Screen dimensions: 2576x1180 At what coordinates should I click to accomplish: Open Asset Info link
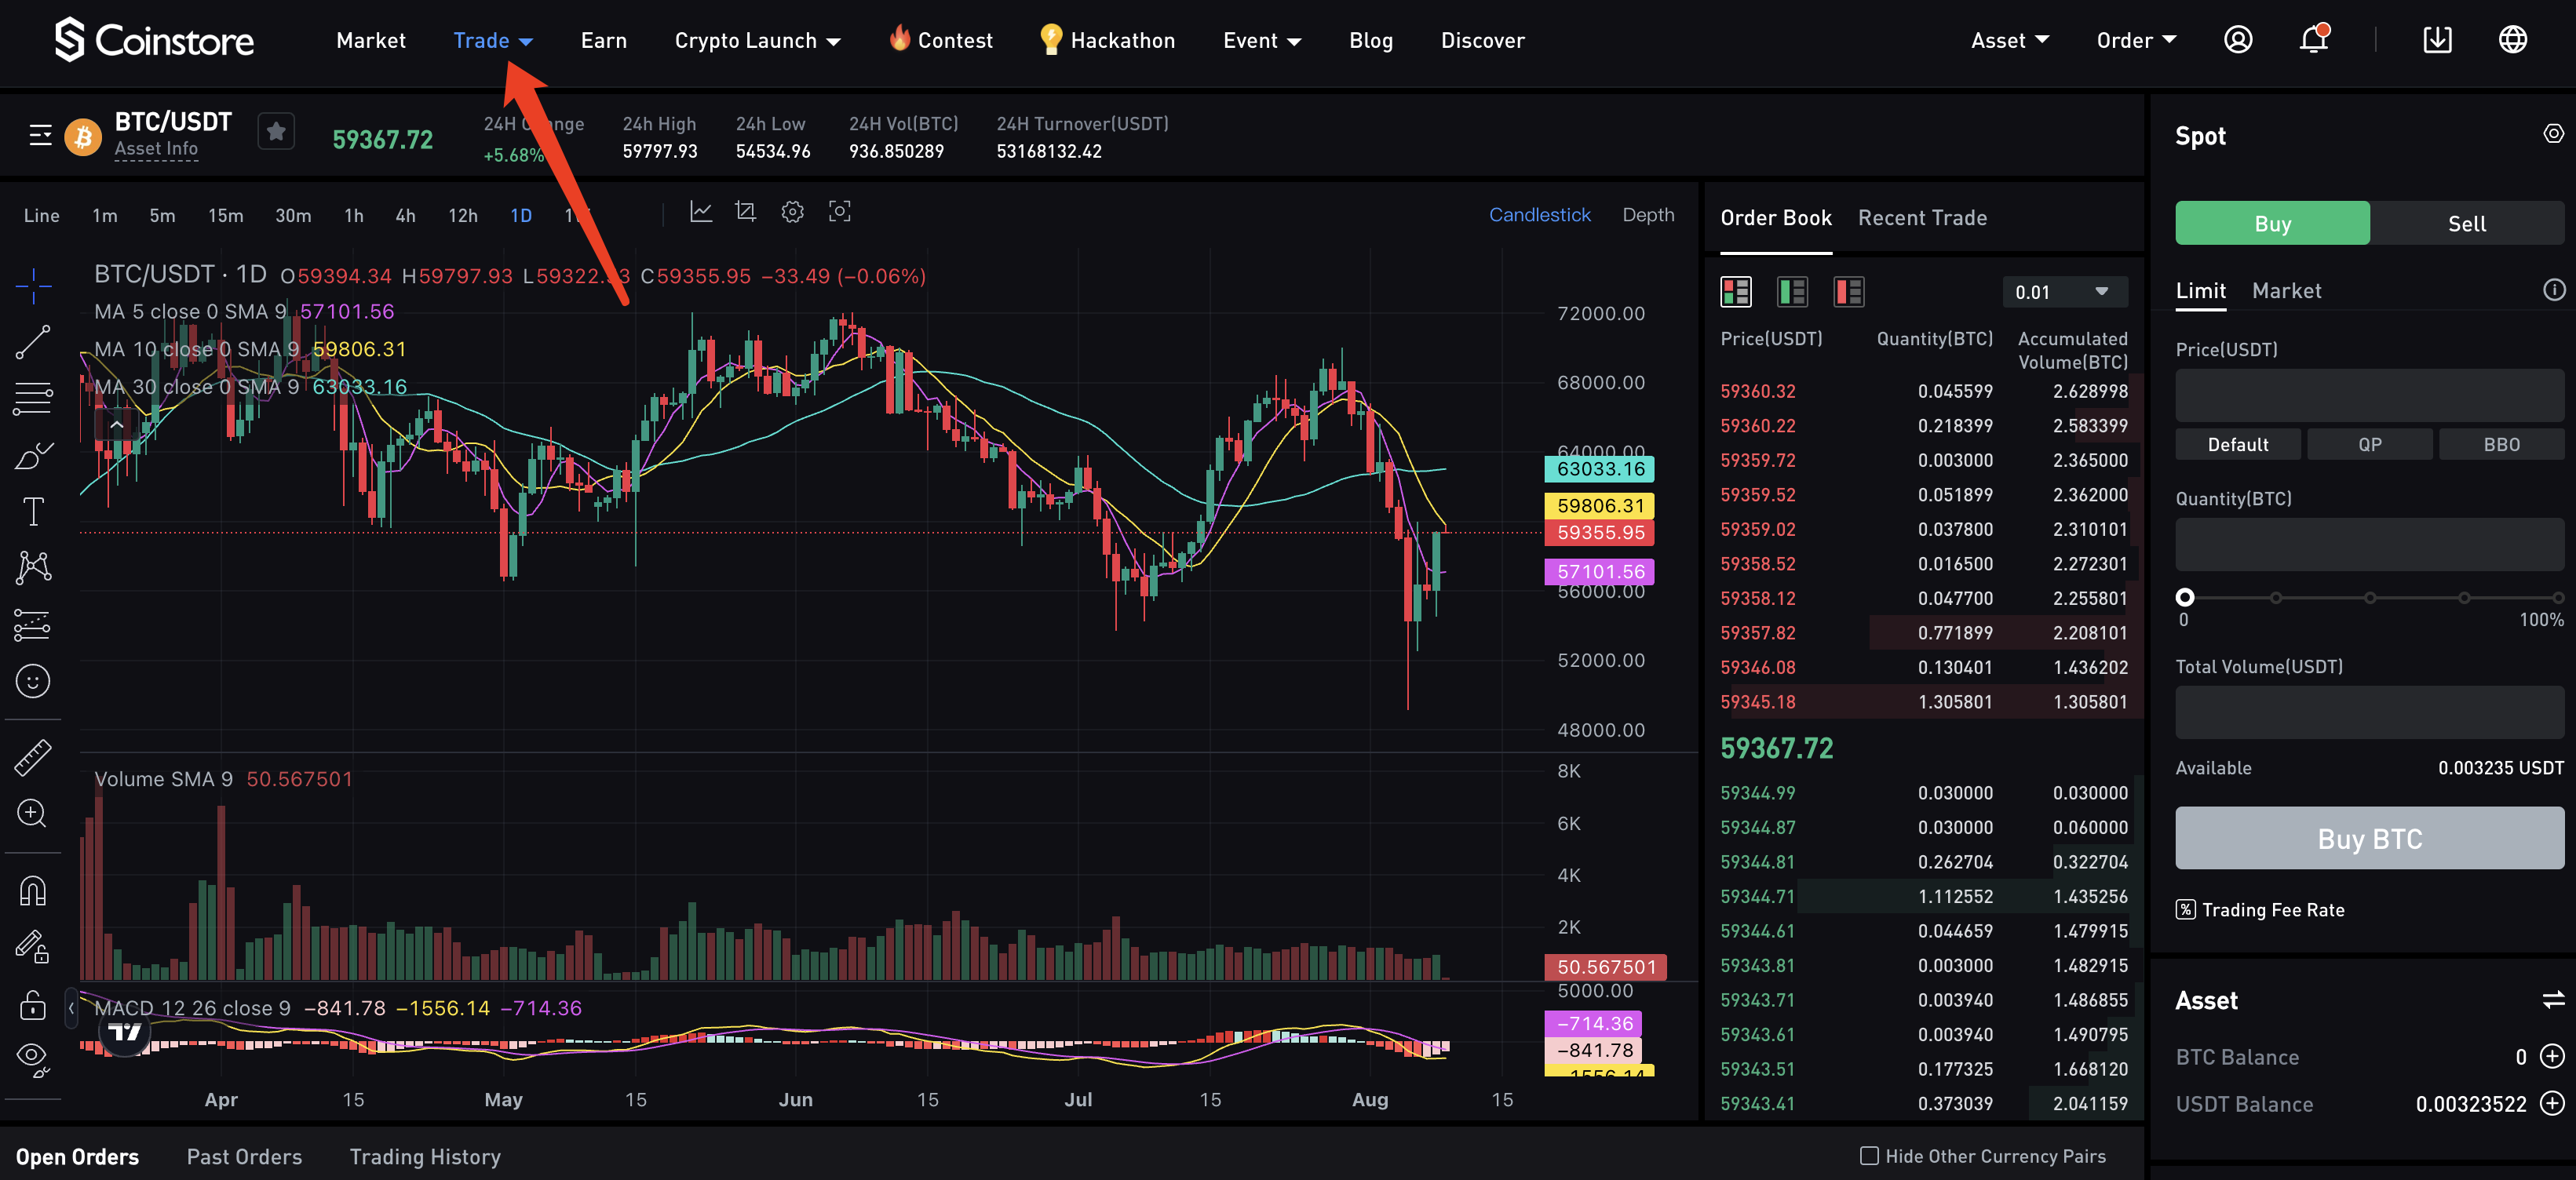point(156,148)
